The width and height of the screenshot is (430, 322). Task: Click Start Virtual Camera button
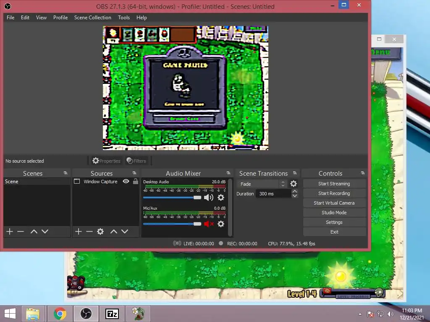(x=334, y=203)
